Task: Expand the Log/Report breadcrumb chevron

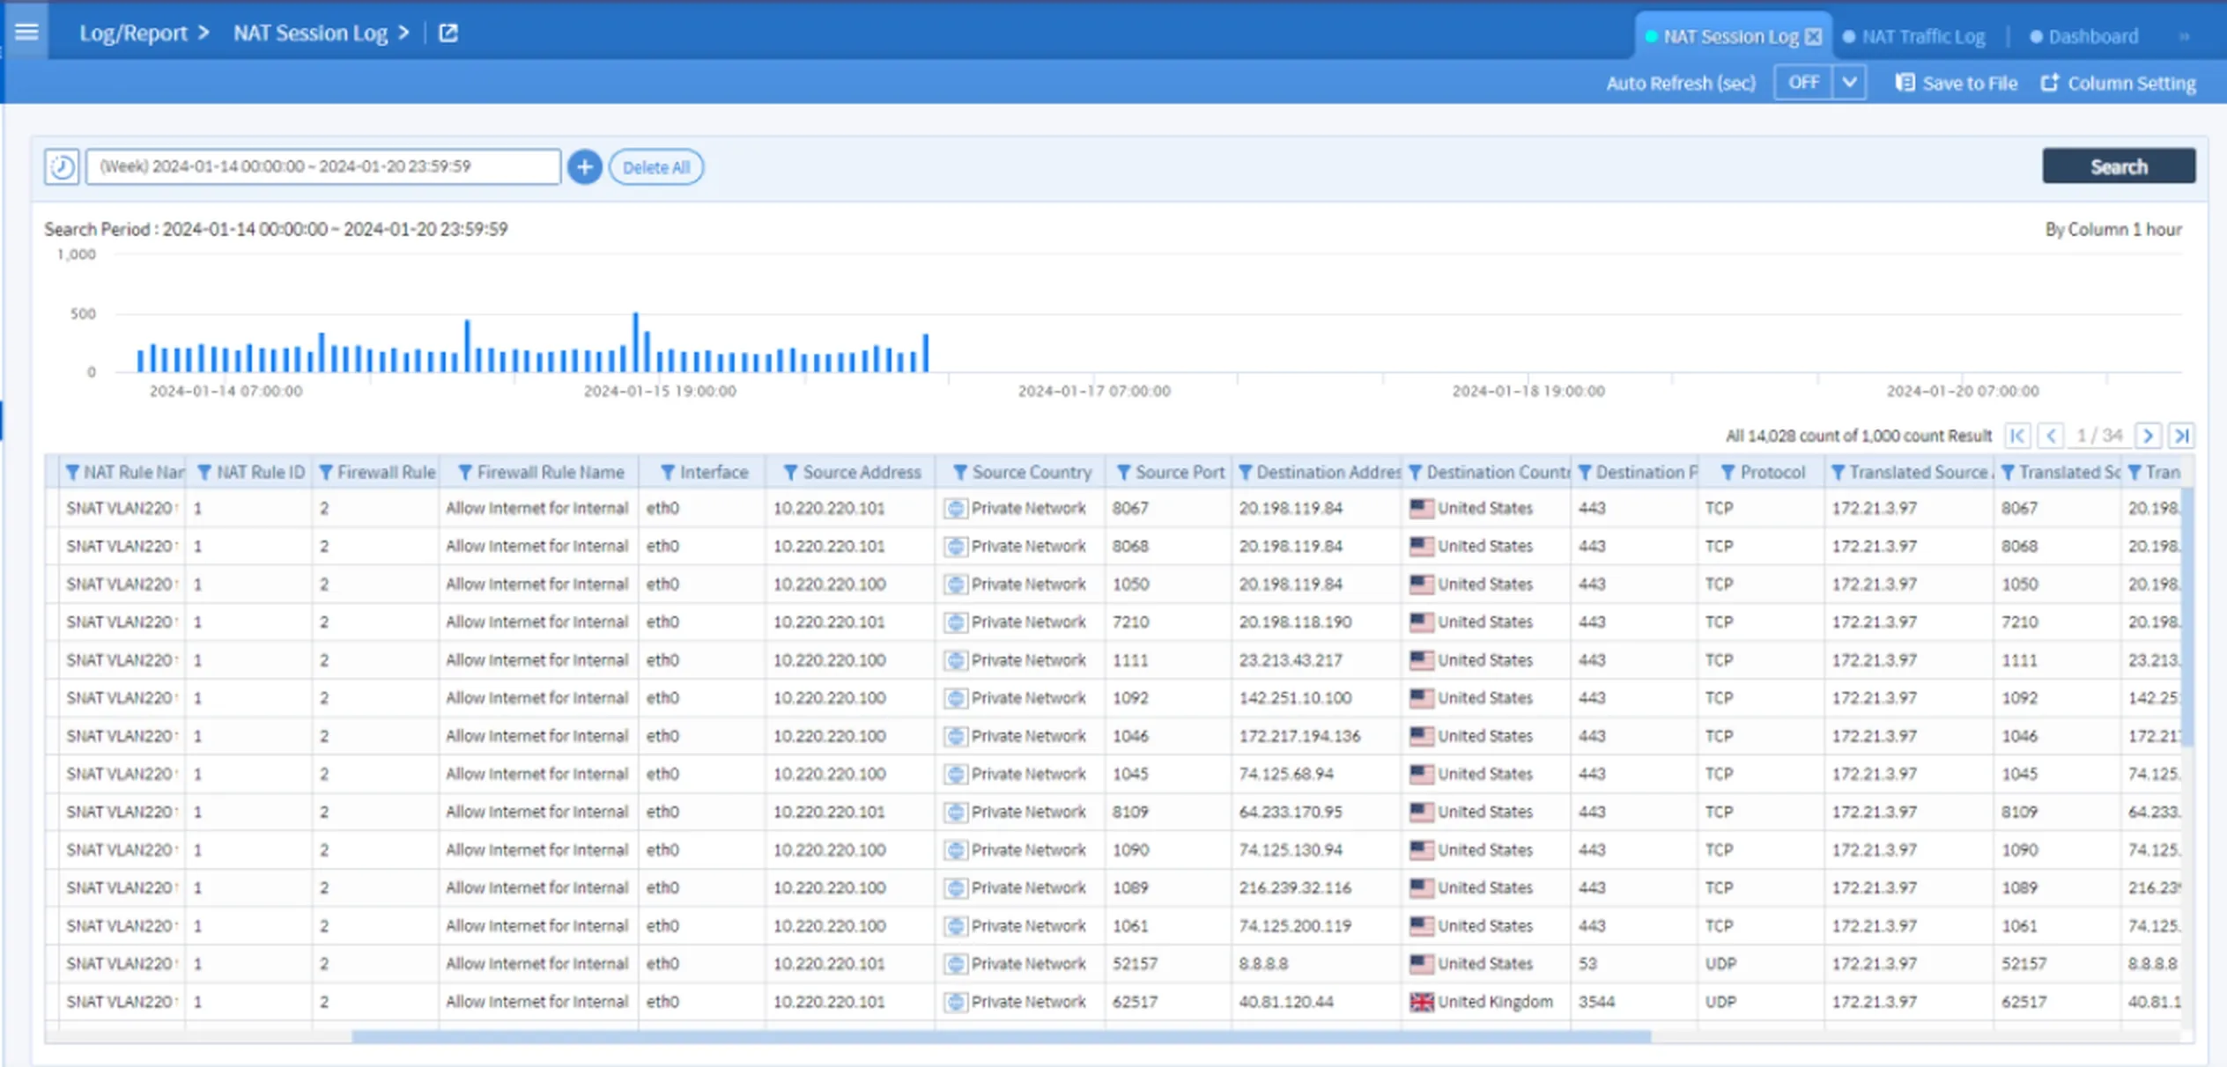Action: (x=203, y=33)
